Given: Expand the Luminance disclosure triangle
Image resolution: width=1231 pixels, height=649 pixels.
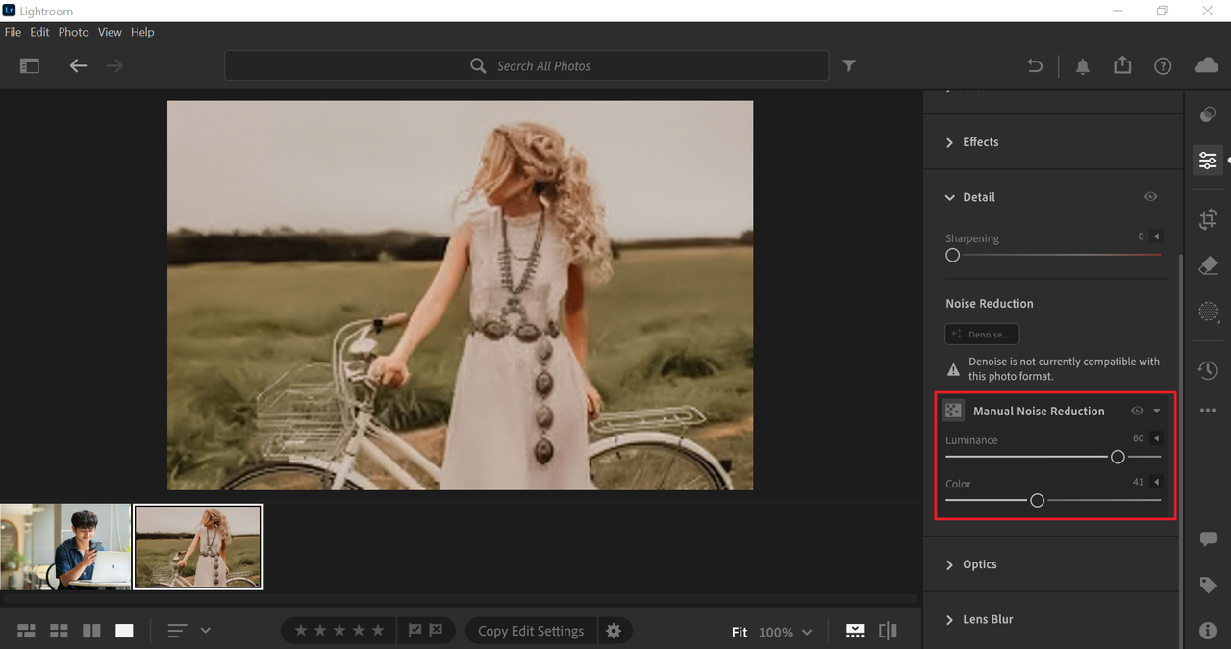Looking at the screenshot, I should (x=1157, y=438).
